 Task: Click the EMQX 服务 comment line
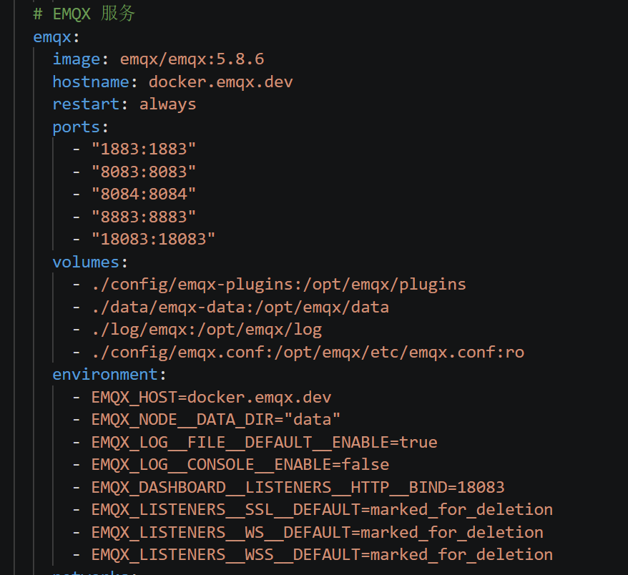tap(84, 14)
